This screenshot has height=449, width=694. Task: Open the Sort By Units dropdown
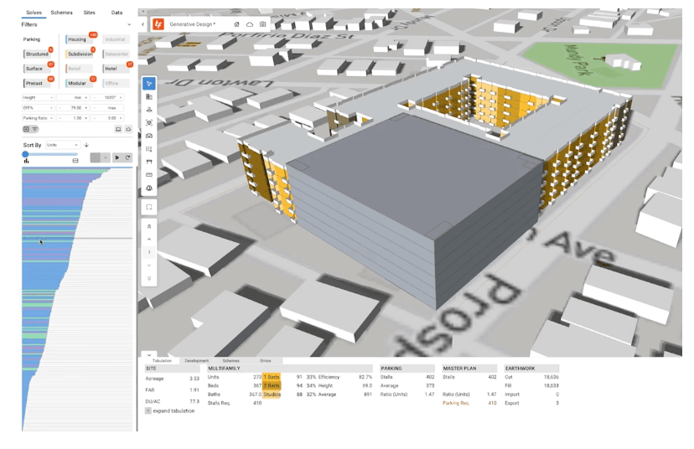click(x=63, y=145)
